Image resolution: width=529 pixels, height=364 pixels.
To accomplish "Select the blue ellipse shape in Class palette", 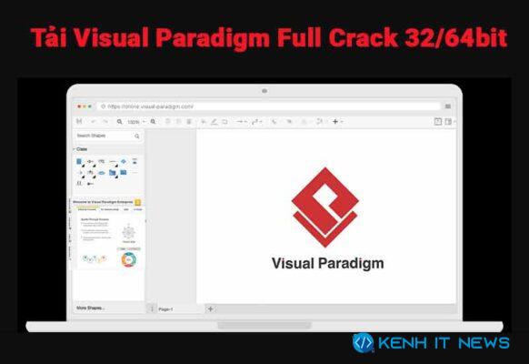I will [102, 173].
